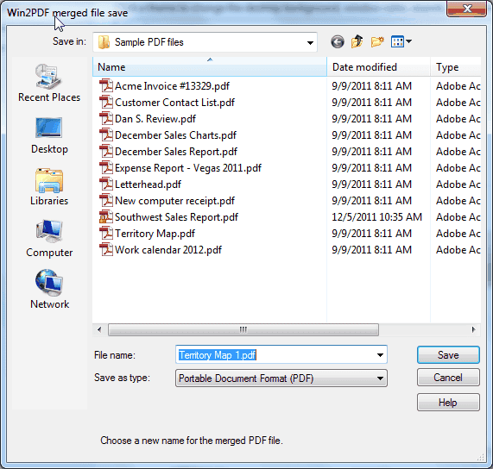Select PDF icon of Work calendar 2012.pdf
The height and width of the screenshot is (469, 493).
click(x=106, y=249)
